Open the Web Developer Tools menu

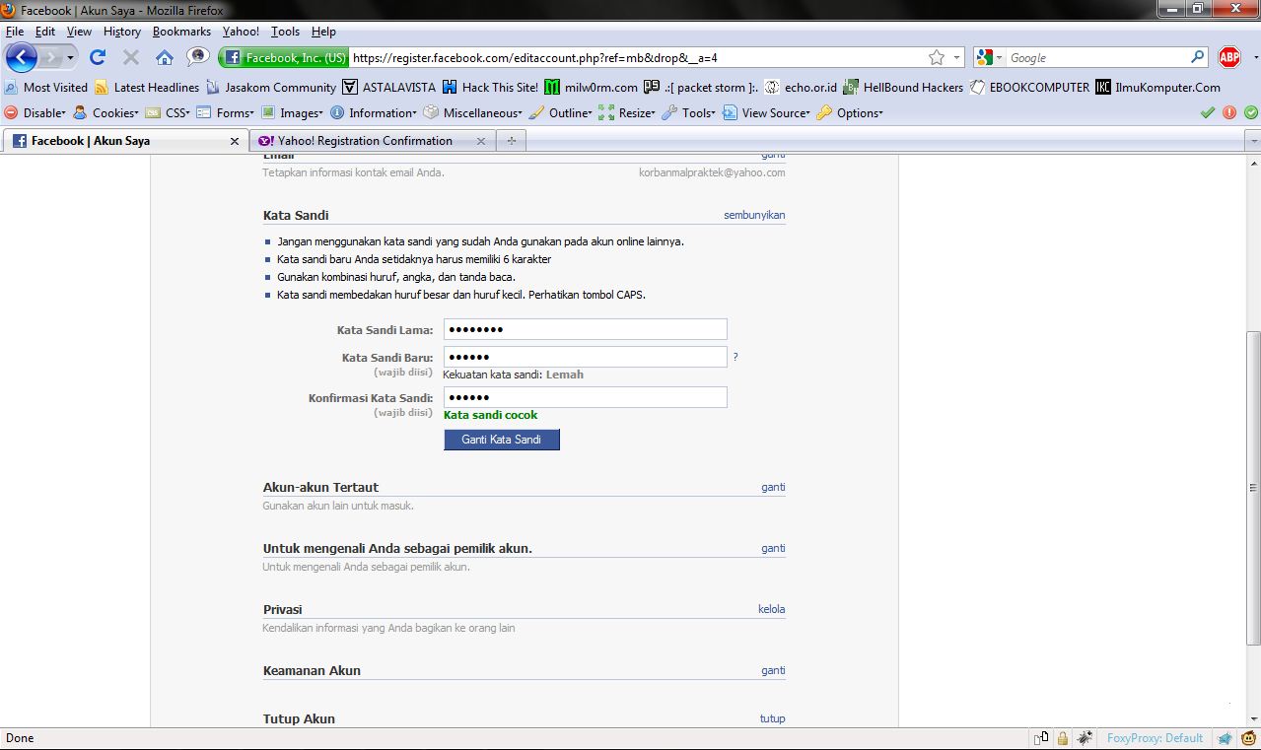click(x=689, y=112)
